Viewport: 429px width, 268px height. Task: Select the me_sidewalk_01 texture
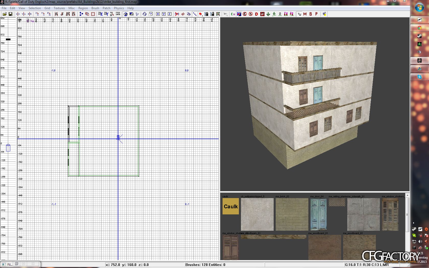tap(364, 214)
